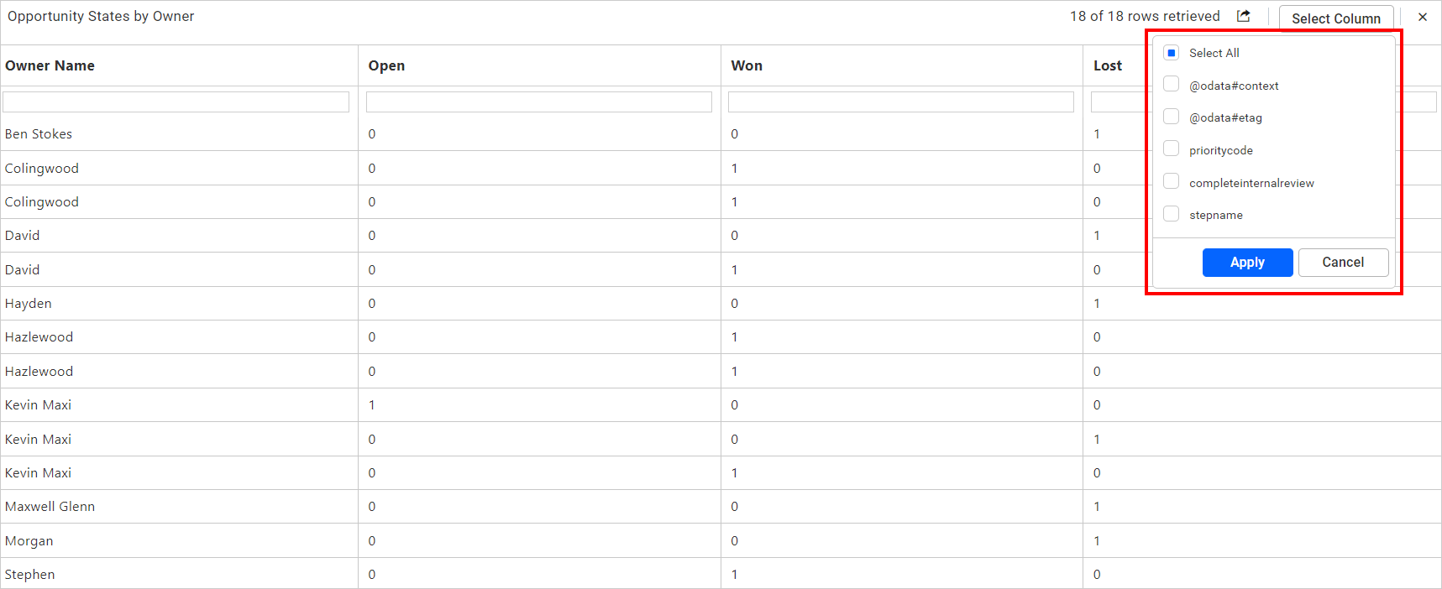1442x589 pixels.
Task: Open the Select Column dropdown
Action: (1336, 18)
